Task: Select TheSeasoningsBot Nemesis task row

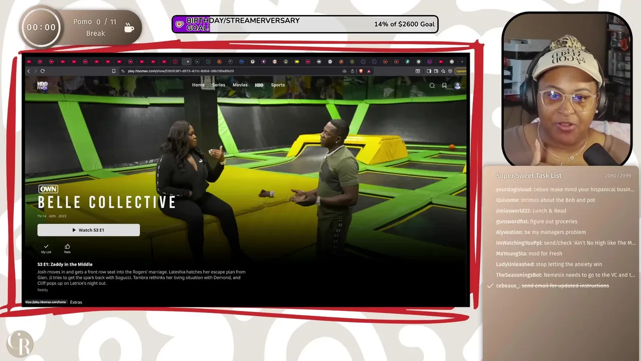Action: coord(565,275)
